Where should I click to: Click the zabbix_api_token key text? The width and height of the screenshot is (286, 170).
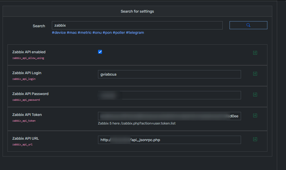24,121
